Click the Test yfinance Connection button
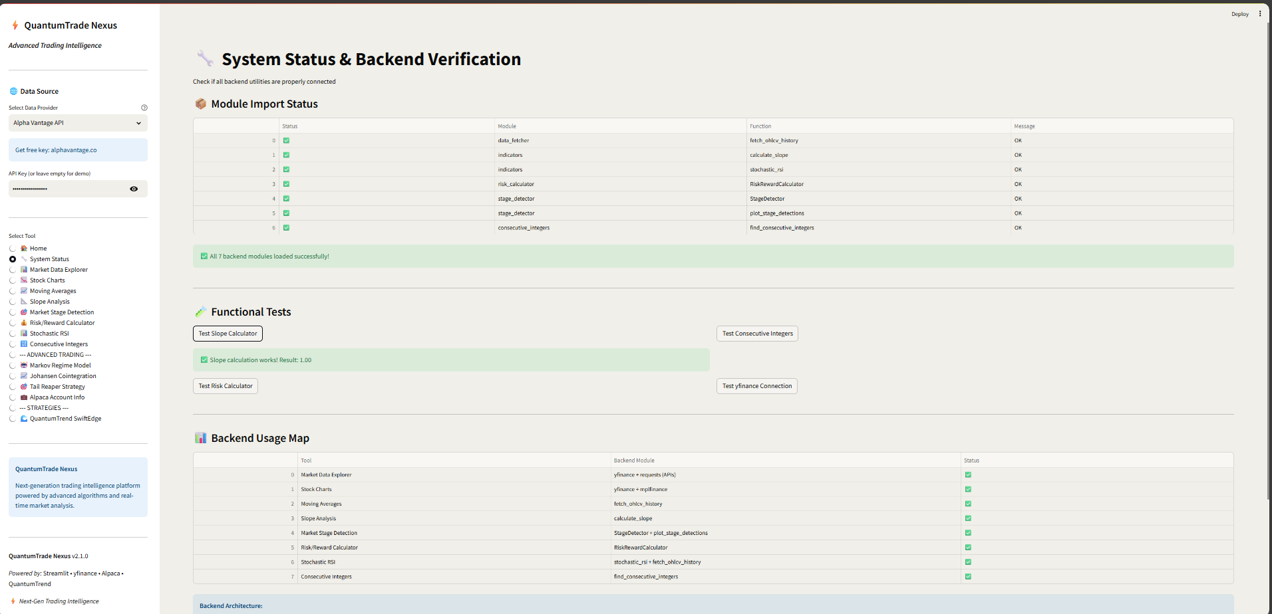The image size is (1272, 614). click(x=757, y=386)
